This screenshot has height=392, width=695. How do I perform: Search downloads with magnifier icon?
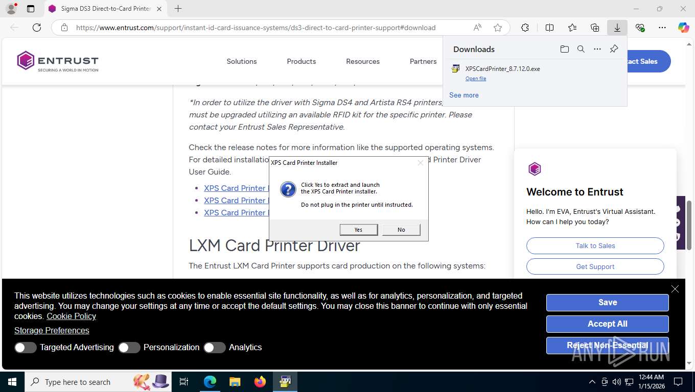pos(581,49)
